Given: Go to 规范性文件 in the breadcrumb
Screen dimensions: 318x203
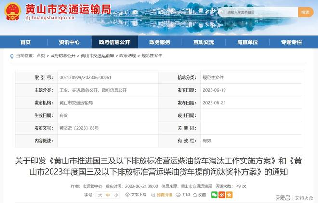Looking at the screenshot, I should click(152, 55).
